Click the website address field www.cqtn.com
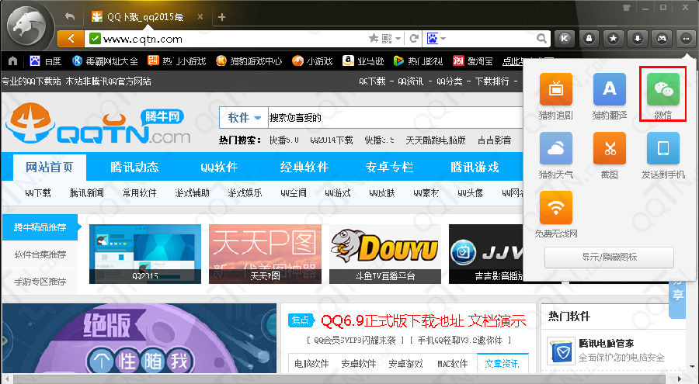This screenshot has height=384, width=699. (228, 39)
